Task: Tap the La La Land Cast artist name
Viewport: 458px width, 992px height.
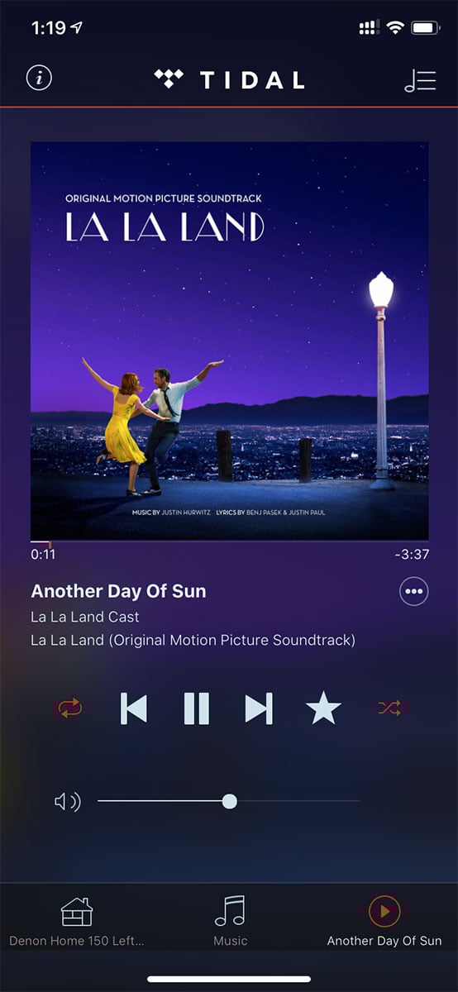Action: (85, 617)
